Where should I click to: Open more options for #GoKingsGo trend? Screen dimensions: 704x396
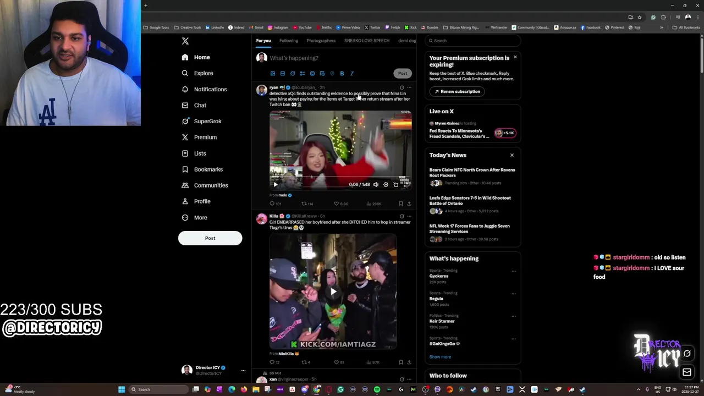pyautogui.click(x=514, y=339)
